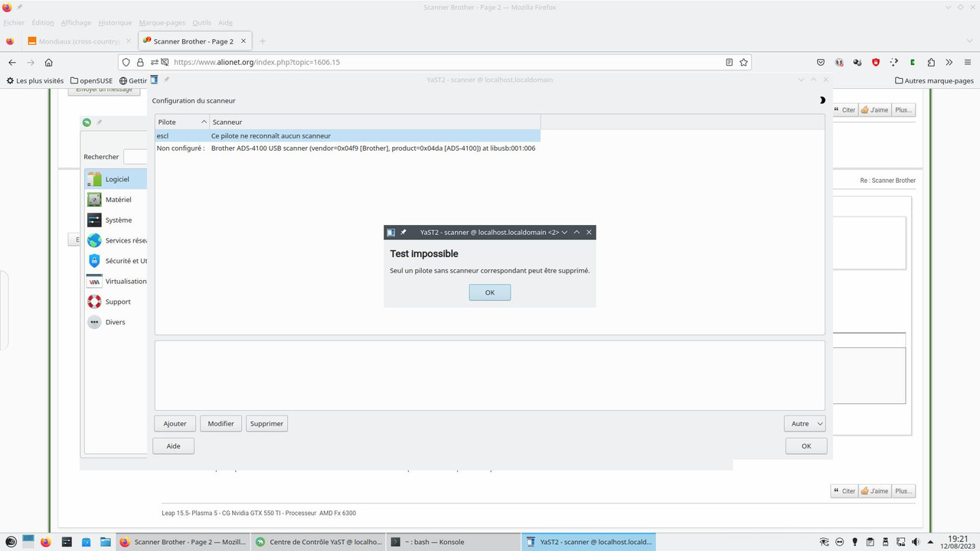
Task: Open the Outils menu in Firefox
Action: click(201, 23)
